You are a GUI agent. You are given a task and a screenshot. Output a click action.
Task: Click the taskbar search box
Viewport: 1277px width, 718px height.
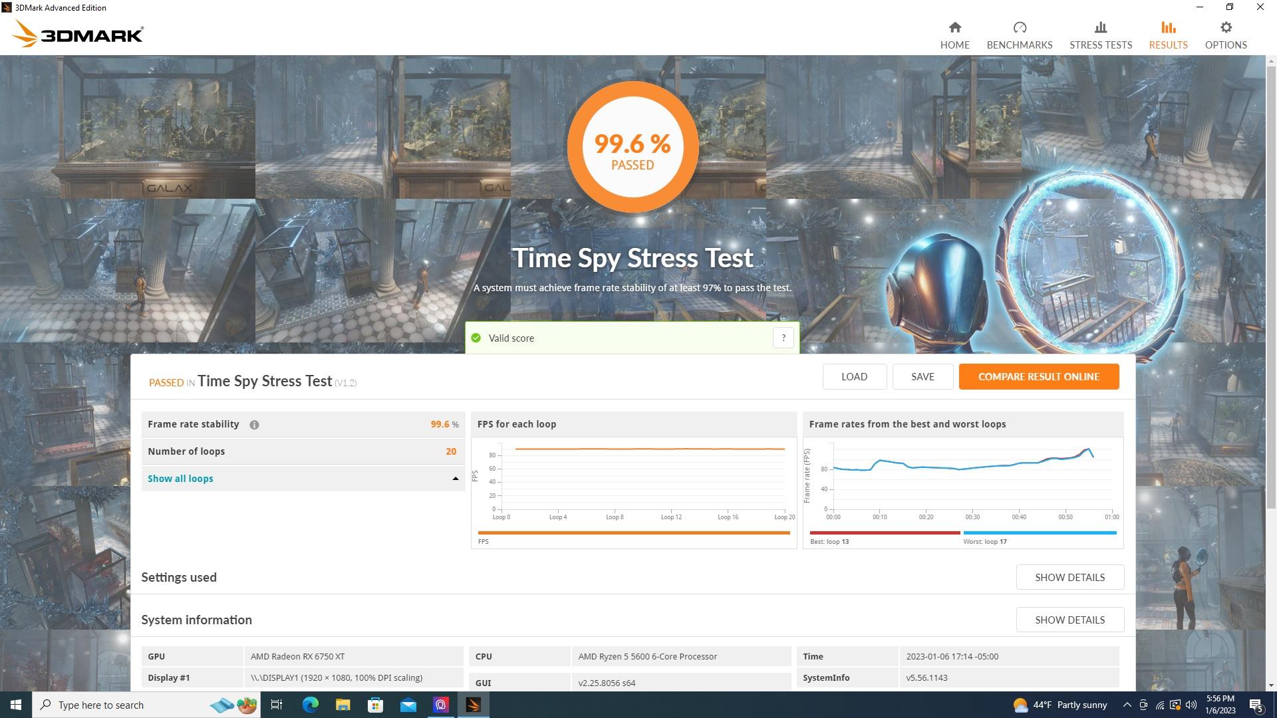click(146, 705)
